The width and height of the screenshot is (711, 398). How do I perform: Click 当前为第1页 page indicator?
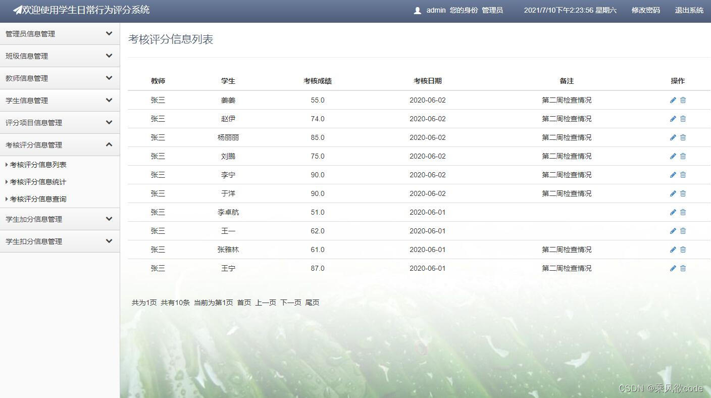click(x=214, y=303)
